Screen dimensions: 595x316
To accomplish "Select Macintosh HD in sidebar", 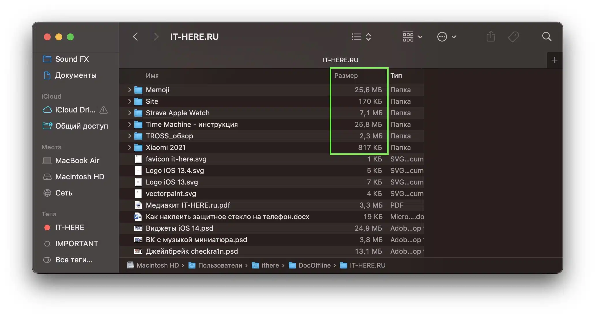I will point(79,177).
